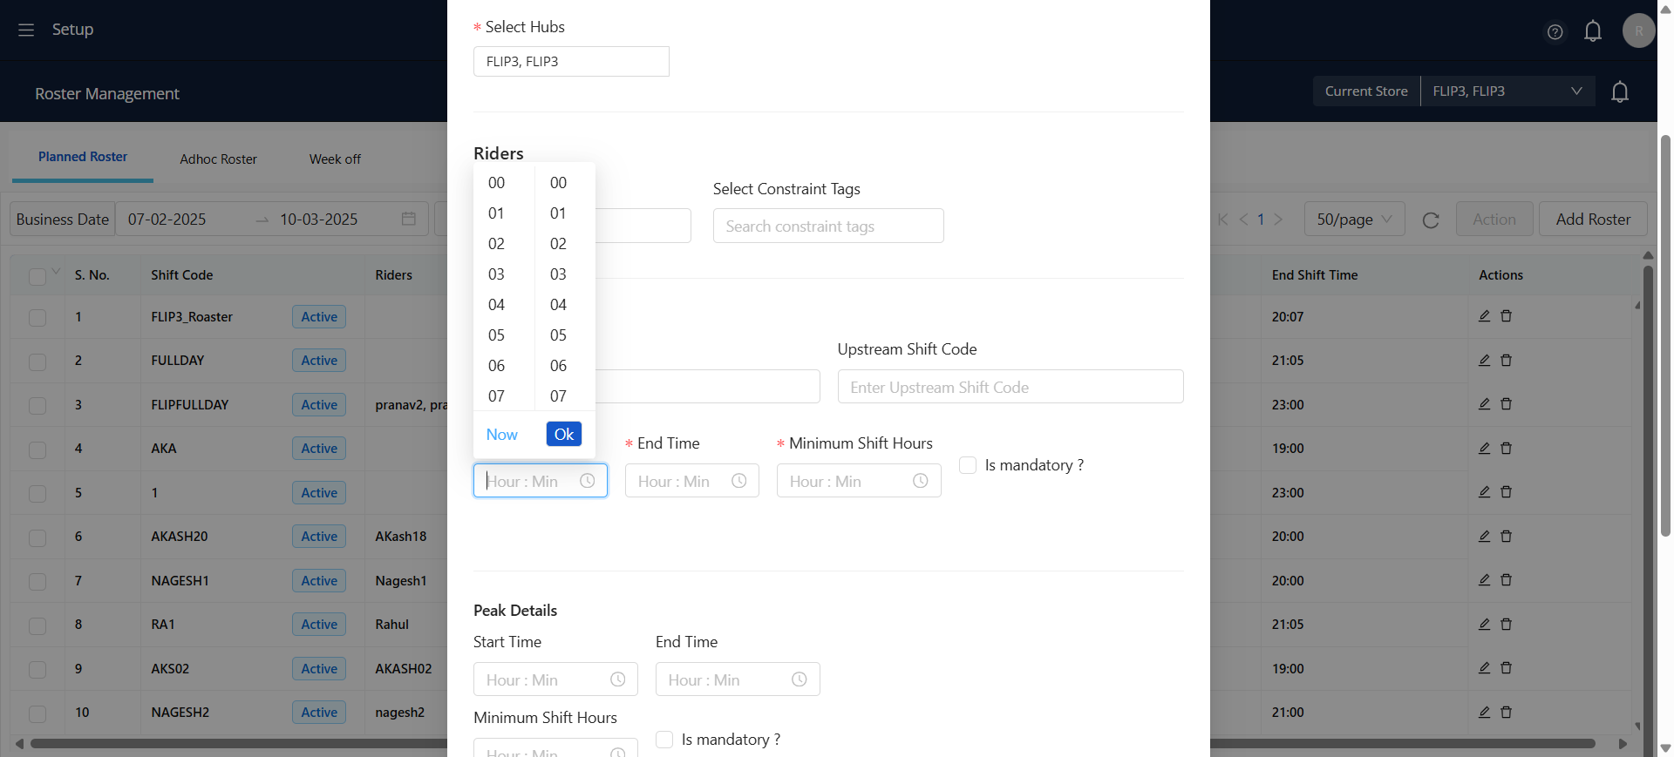Click the refresh icon near Action button
This screenshot has width=1674, height=757.
coord(1431,220)
